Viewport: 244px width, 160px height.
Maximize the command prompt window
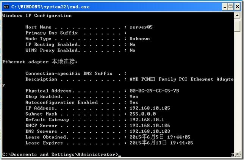231,7
